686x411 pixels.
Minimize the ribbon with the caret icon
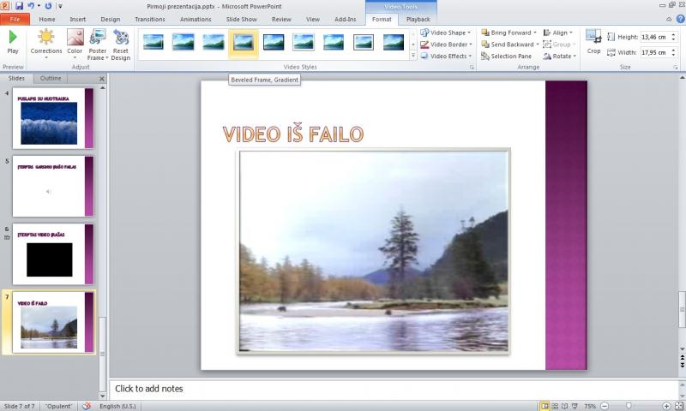click(x=669, y=19)
